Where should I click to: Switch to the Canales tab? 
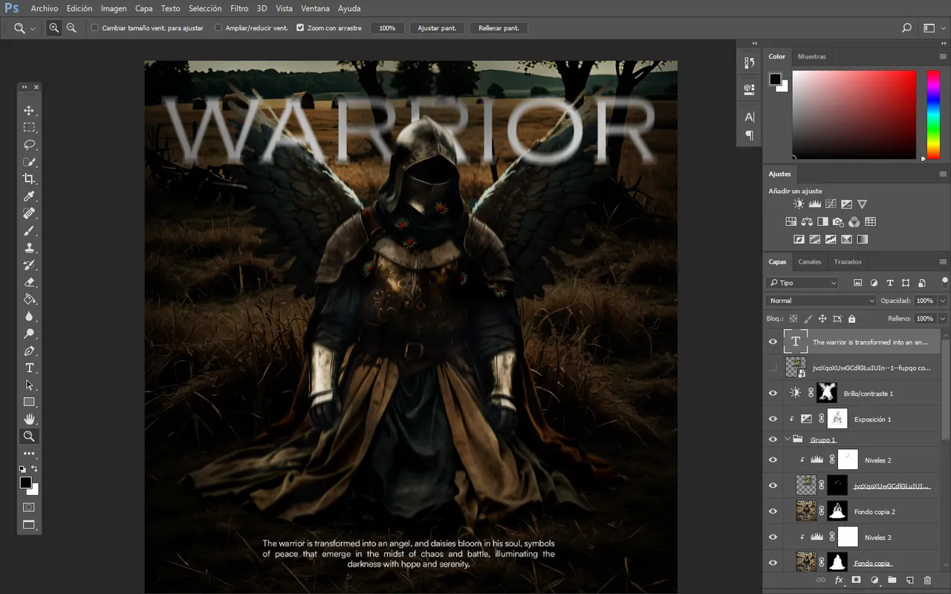click(810, 261)
